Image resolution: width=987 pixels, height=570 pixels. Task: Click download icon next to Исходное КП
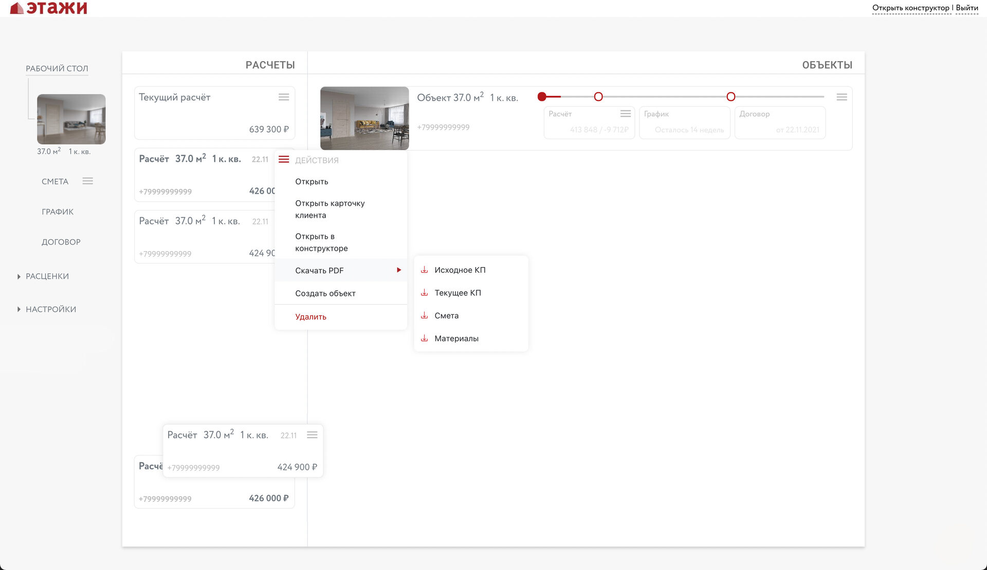pyautogui.click(x=425, y=270)
